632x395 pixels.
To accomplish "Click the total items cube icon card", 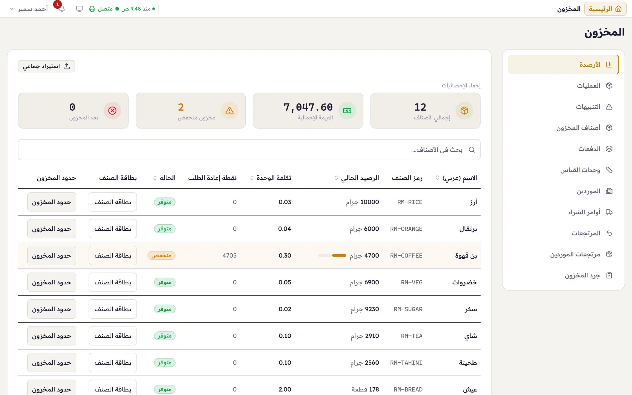I will (464, 111).
